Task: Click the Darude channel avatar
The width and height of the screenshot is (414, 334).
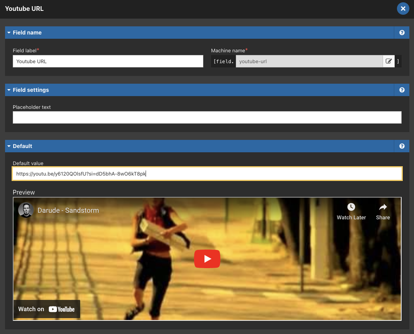Action: [26, 210]
